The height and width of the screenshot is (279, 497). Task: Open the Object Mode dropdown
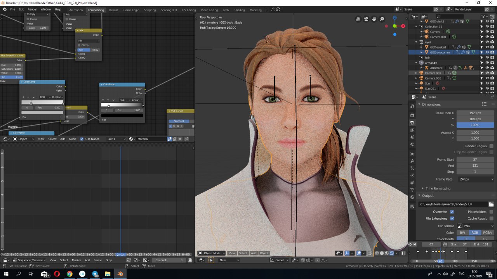pos(212,253)
